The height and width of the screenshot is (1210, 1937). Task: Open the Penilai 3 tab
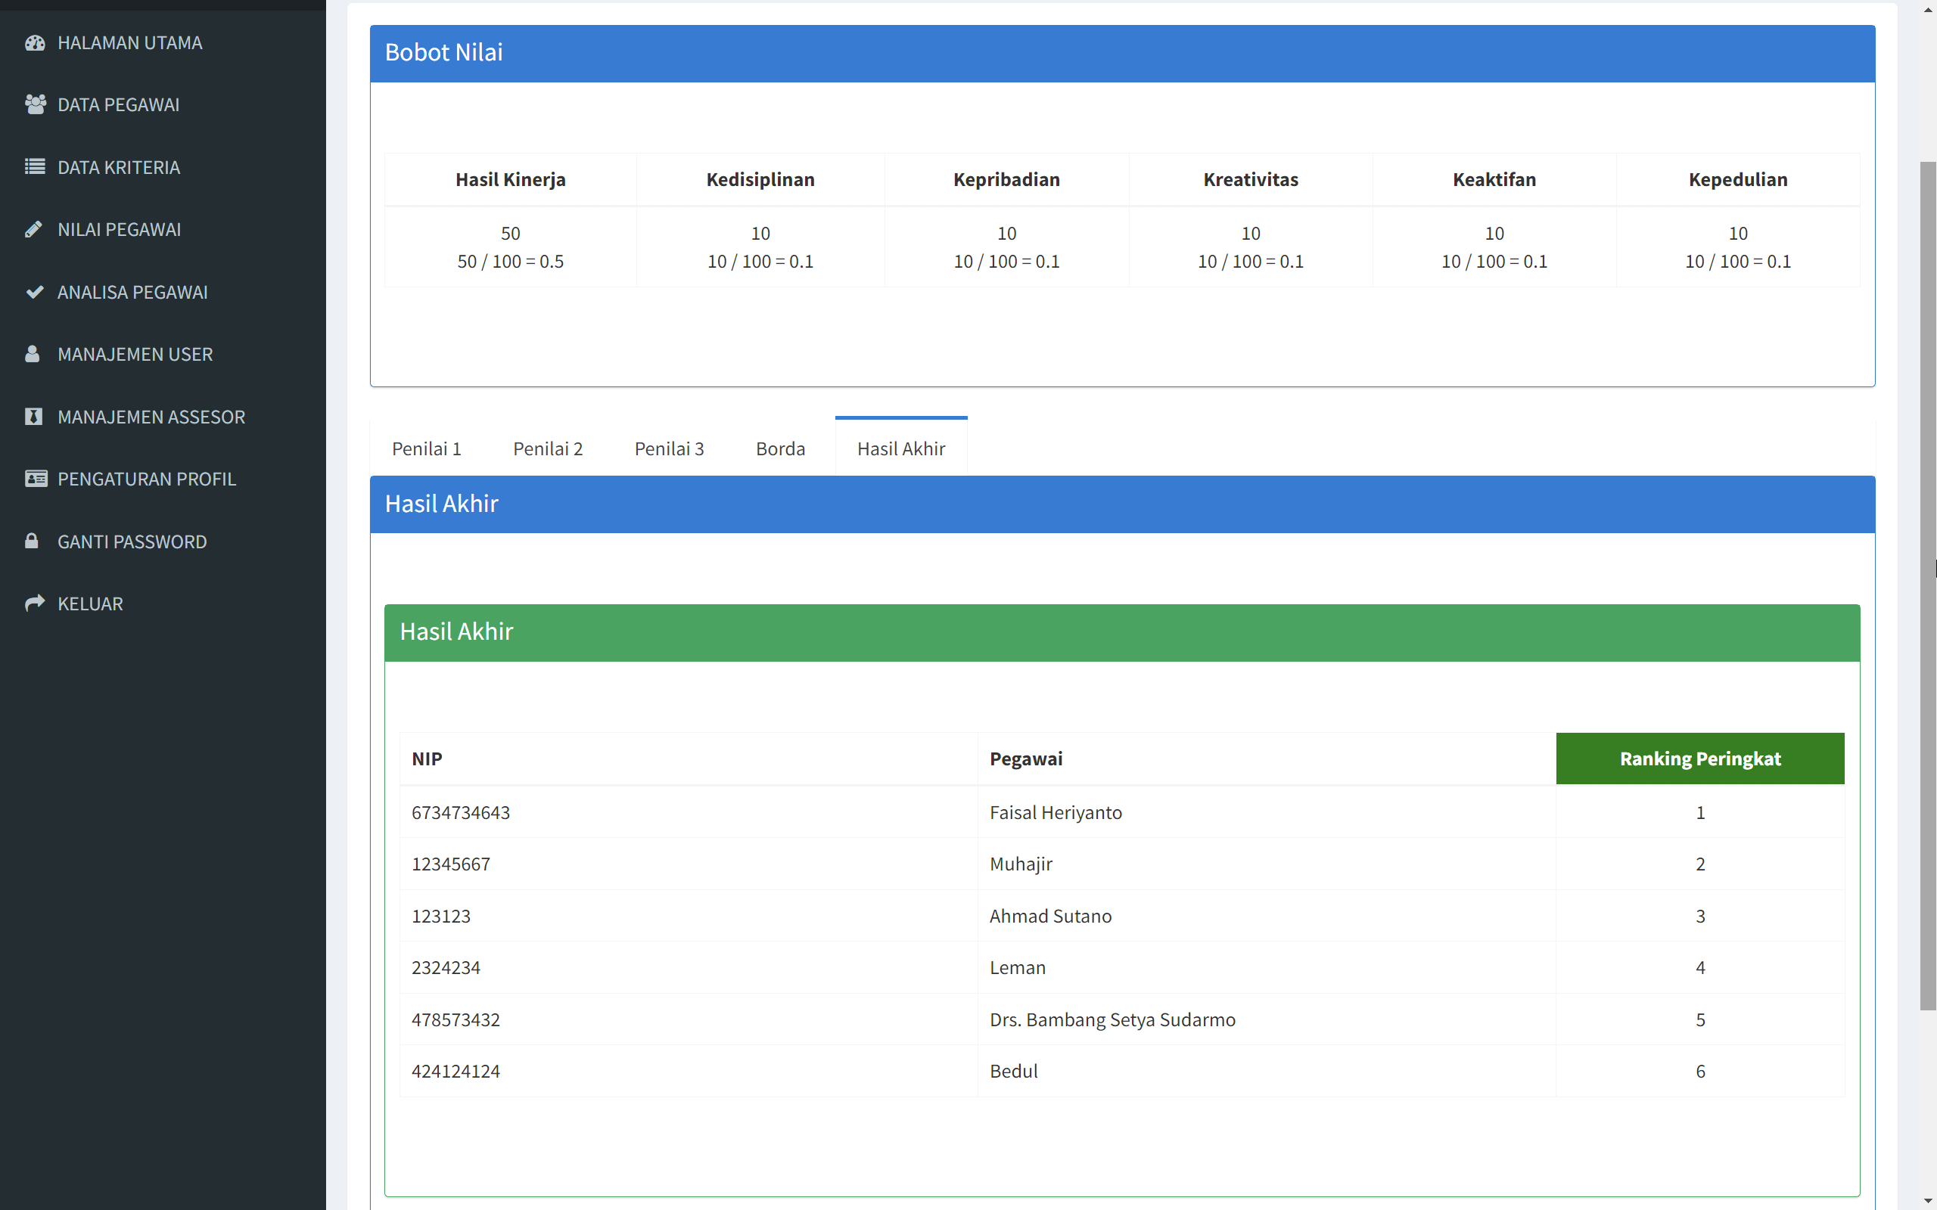pos(669,448)
